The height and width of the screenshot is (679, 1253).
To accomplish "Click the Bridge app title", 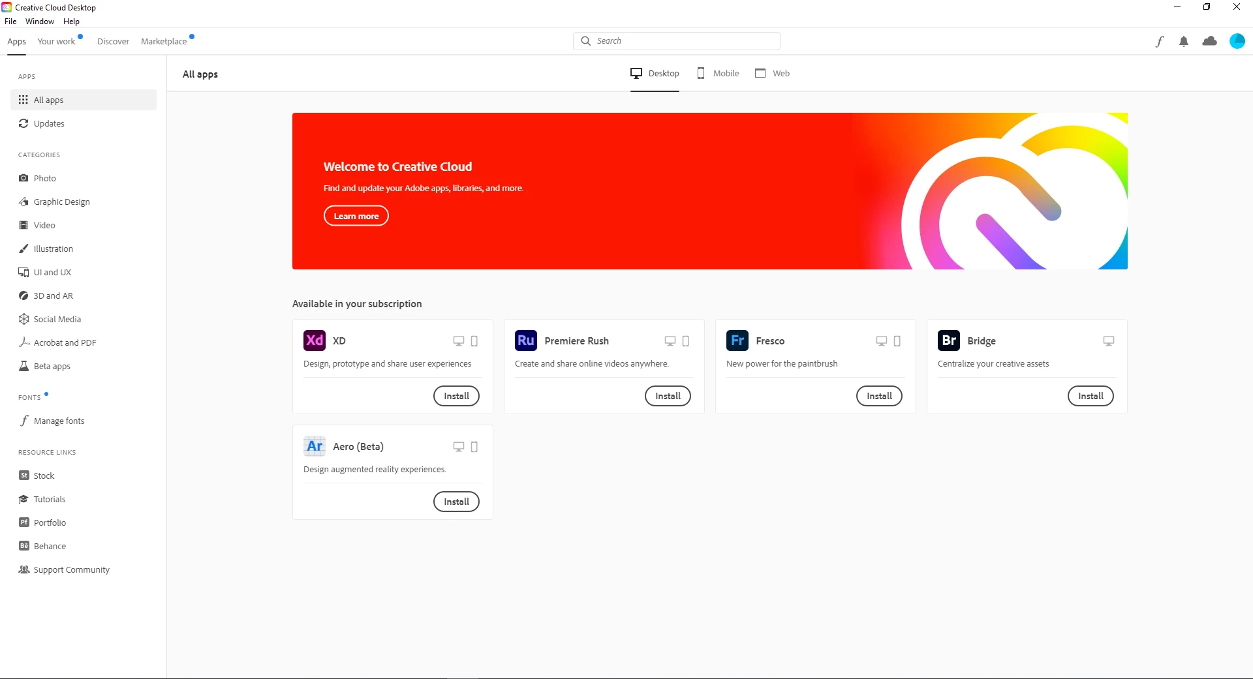I will pyautogui.click(x=982, y=341).
